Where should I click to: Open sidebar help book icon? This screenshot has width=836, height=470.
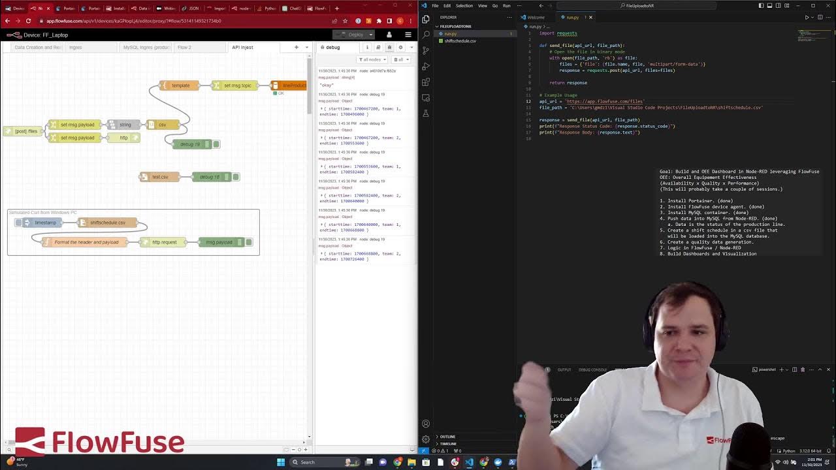[378, 47]
